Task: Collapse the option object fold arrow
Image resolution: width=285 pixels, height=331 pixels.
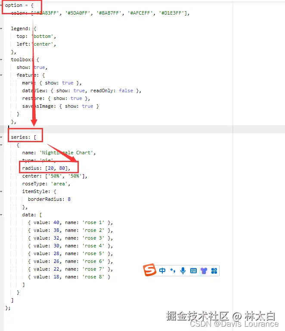Action: pos(1,5)
